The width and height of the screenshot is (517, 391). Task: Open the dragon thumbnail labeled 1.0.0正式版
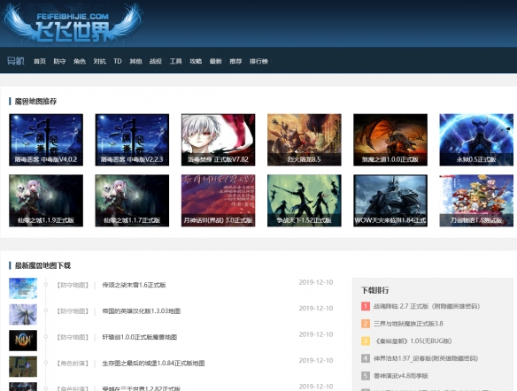pyautogui.click(x=390, y=140)
